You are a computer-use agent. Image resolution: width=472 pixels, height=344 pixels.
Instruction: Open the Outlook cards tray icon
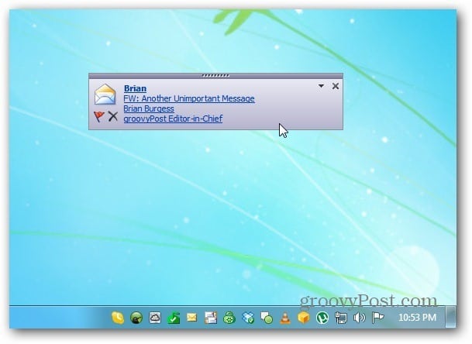(x=211, y=318)
